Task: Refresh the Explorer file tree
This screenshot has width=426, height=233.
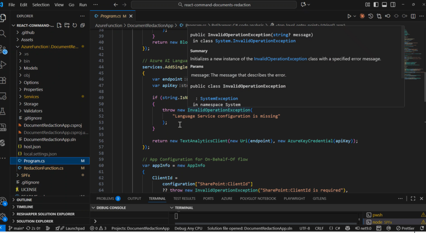Action: (74, 25)
